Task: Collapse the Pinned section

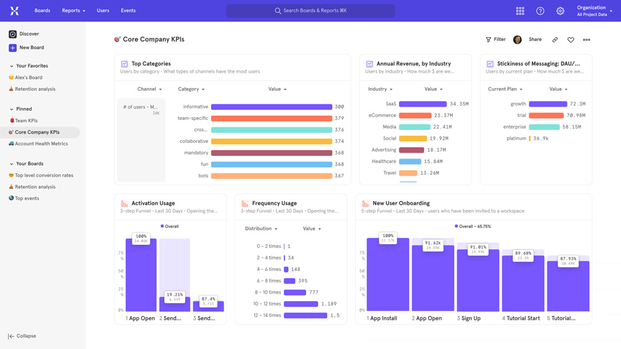Action: [12, 109]
